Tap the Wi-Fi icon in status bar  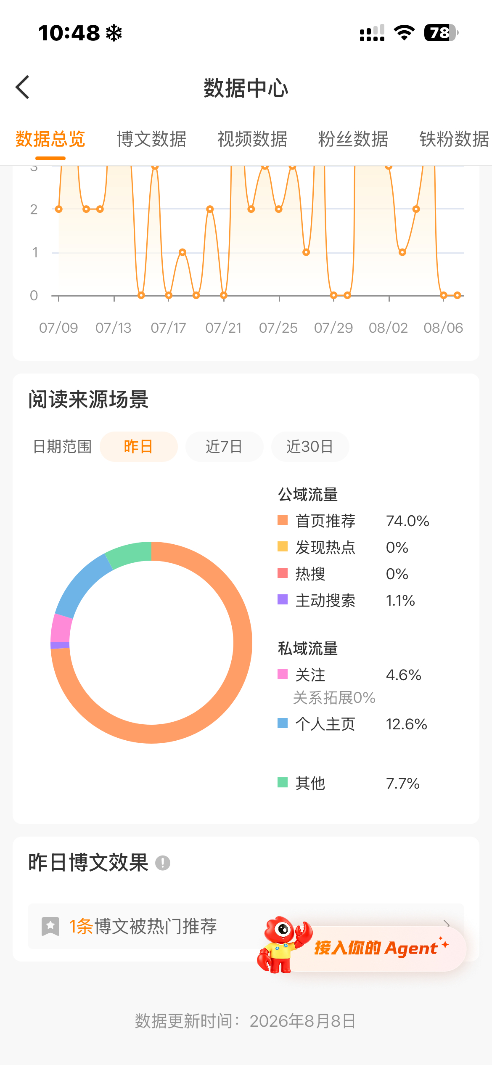[x=404, y=32]
